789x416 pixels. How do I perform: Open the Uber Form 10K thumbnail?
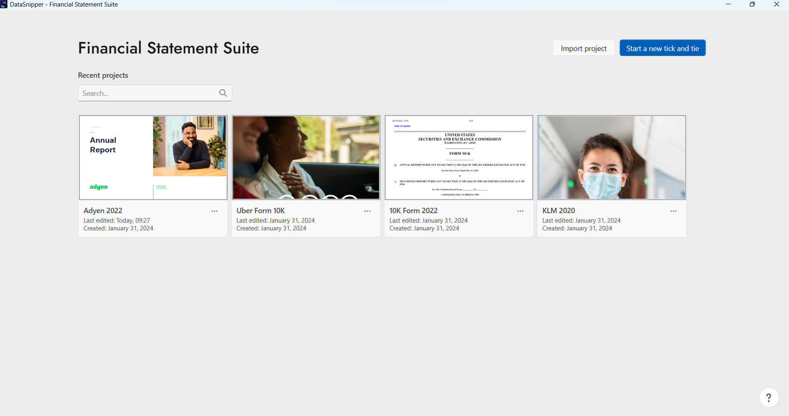tap(306, 158)
